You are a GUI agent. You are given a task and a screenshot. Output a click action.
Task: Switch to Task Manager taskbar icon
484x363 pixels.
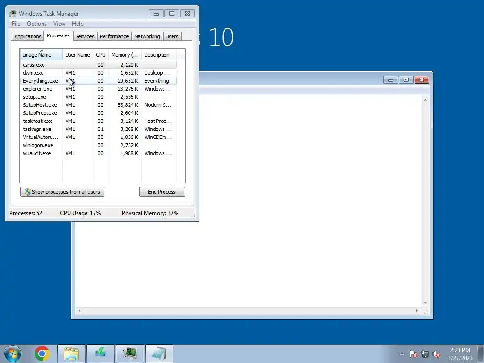pyautogui.click(x=130, y=354)
